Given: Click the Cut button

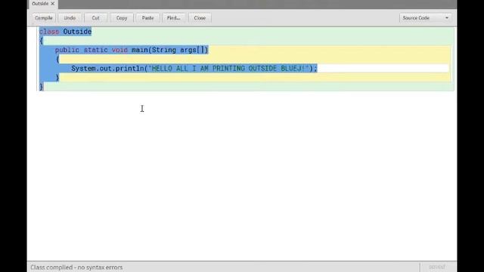Looking at the screenshot, I should click(x=96, y=18).
